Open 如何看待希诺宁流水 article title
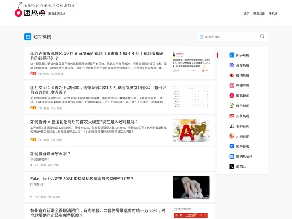292x219 pixels. 50,154
